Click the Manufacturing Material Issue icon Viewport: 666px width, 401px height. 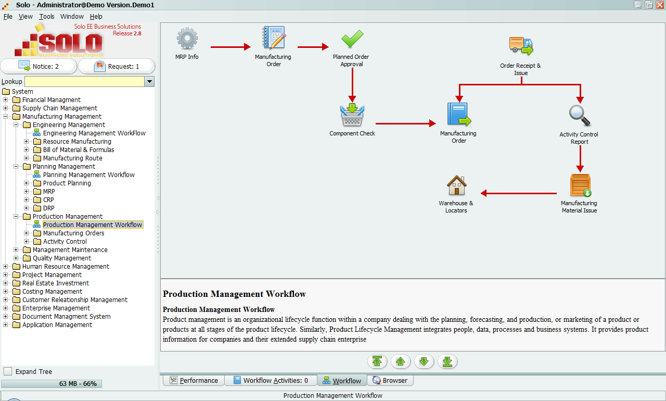tap(580, 185)
